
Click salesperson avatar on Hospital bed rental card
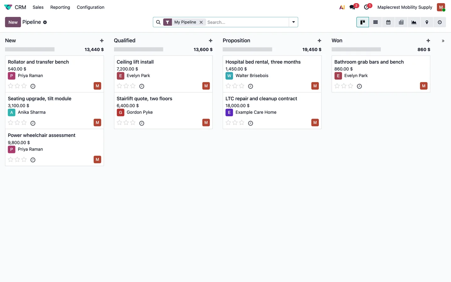315,86
